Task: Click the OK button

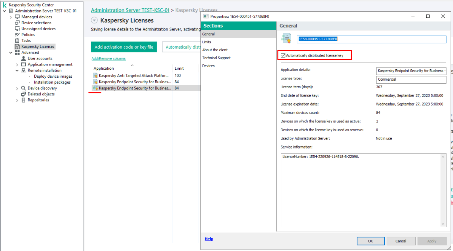Action: tap(370, 241)
